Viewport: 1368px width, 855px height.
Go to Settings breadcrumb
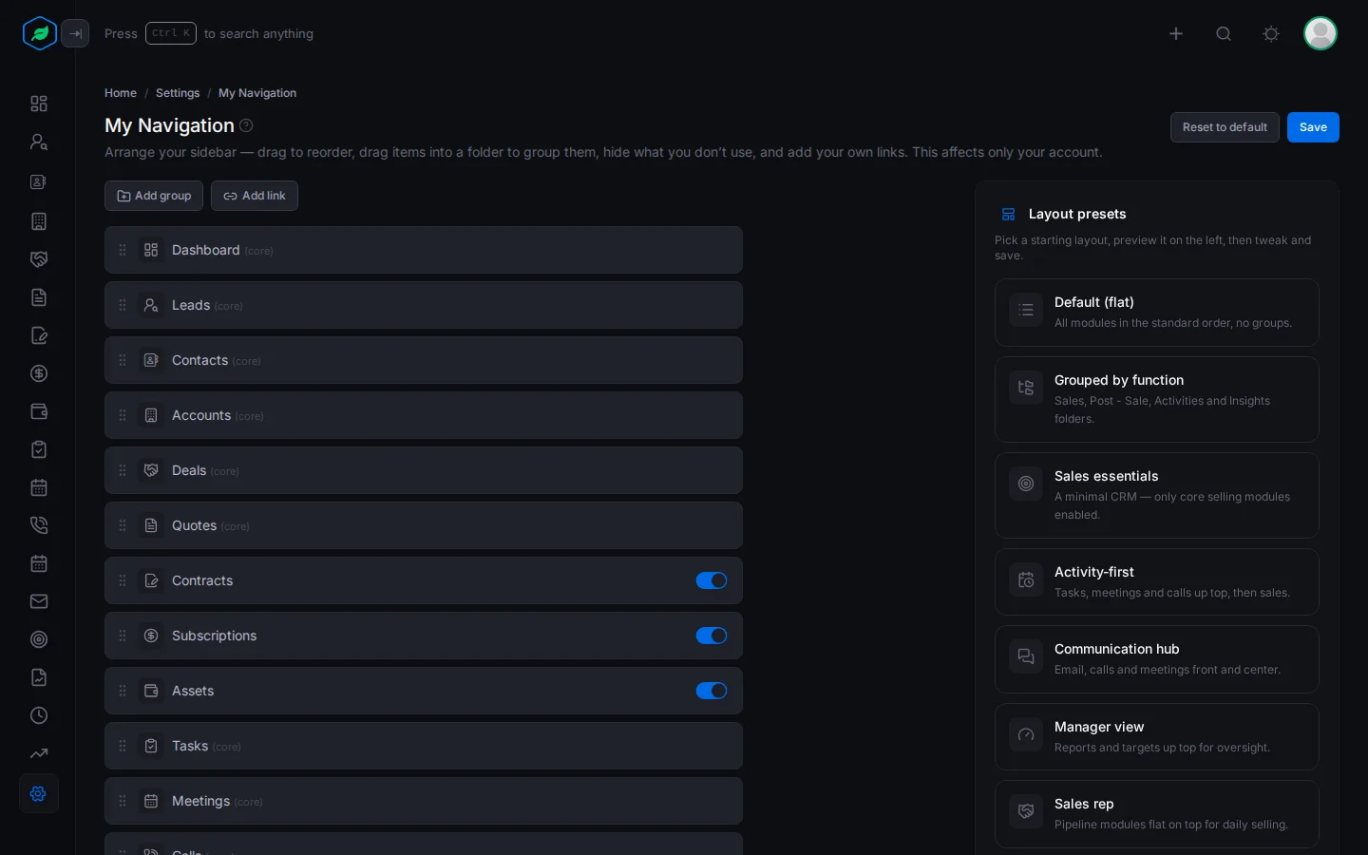coord(178,93)
